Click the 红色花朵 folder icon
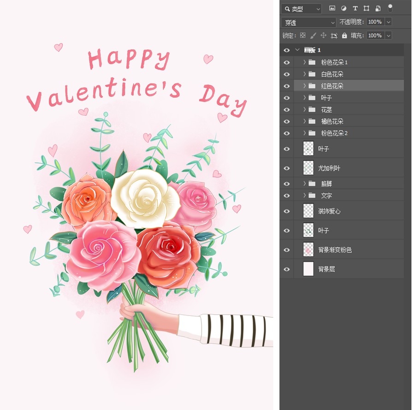The image size is (415, 410). [312, 86]
